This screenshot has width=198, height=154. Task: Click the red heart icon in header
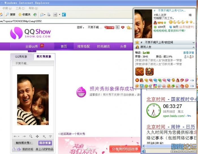pos(123,27)
